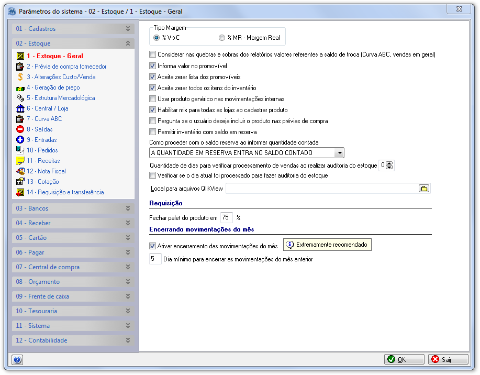This screenshot has width=480, height=375.
Task: Click the application icon in title bar
Action: [x=12, y=12]
